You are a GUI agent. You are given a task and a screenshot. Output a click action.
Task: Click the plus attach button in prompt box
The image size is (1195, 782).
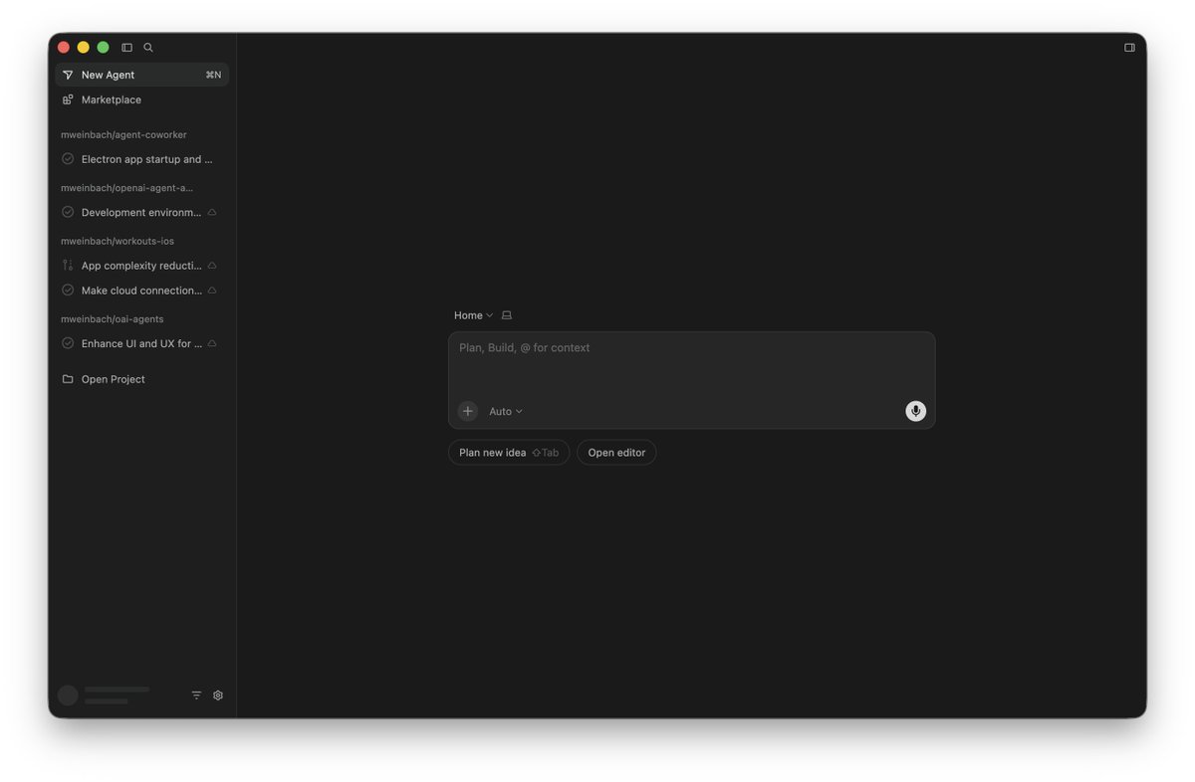468,411
